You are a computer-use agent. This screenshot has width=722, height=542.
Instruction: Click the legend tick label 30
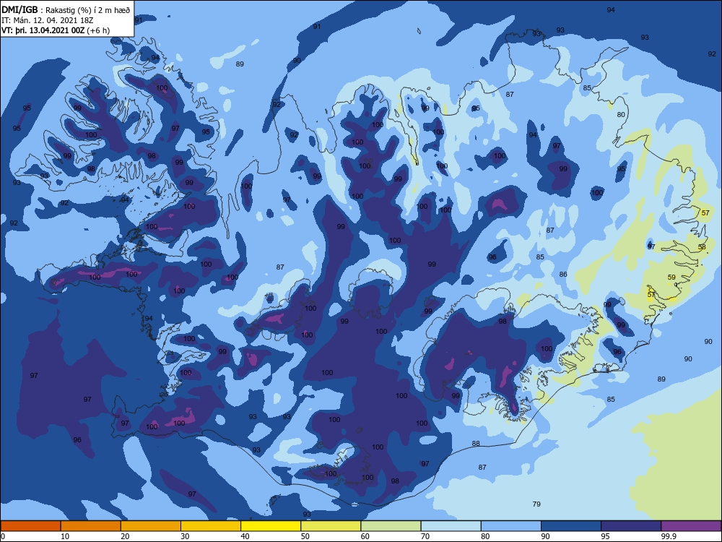click(185, 536)
